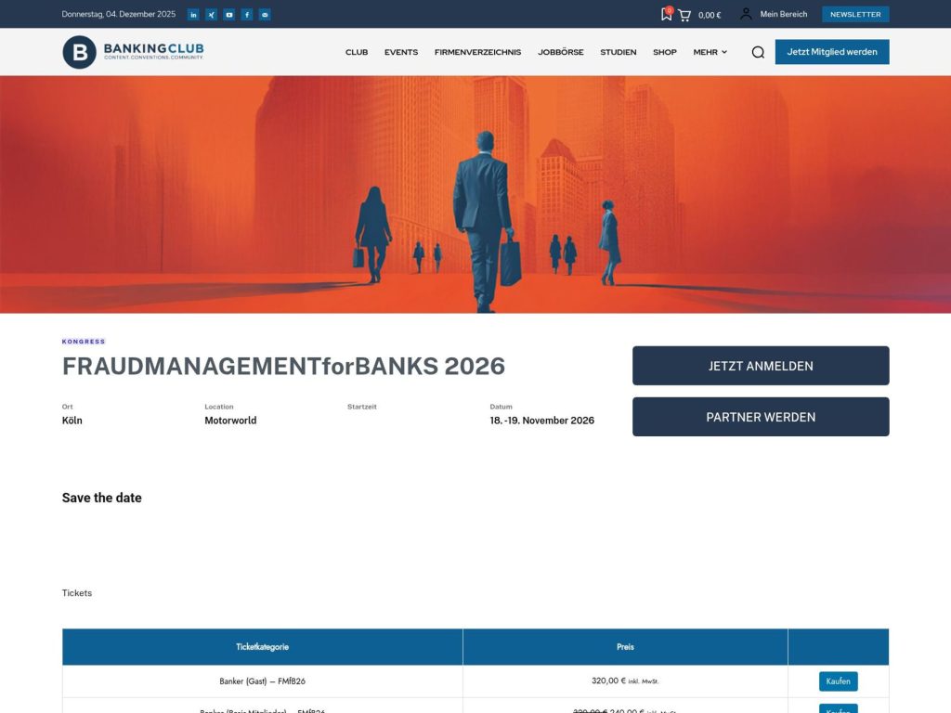Viewport: 951px width, 713px height.
Task: Select the Jetzt Mitglied werden button
Action: click(831, 52)
